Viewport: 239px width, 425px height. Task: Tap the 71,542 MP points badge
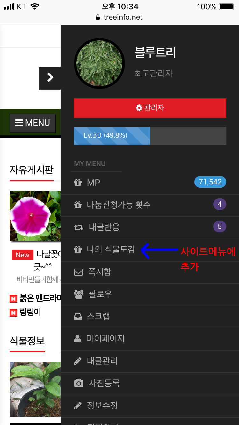point(210,182)
